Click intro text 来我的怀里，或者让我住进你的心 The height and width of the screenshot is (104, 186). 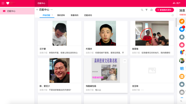click(63, 53)
